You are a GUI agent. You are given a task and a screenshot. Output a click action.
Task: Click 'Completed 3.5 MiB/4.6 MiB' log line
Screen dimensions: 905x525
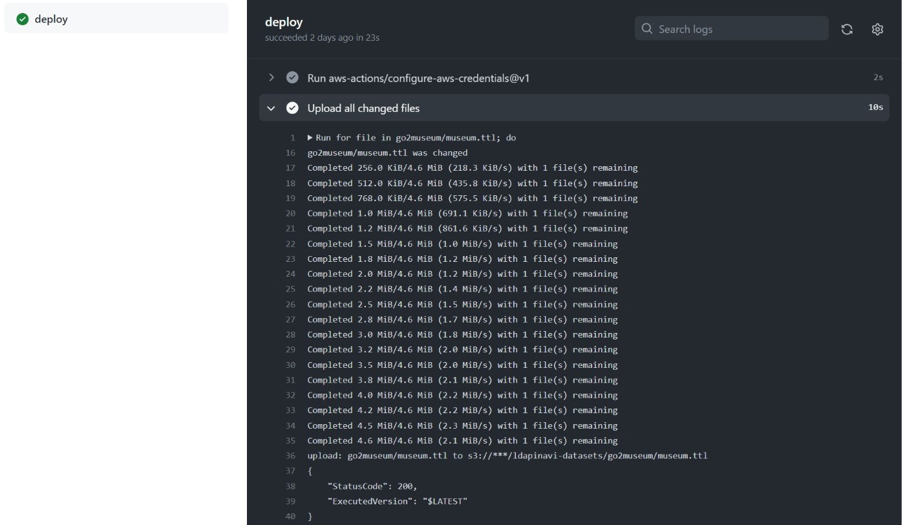462,365
